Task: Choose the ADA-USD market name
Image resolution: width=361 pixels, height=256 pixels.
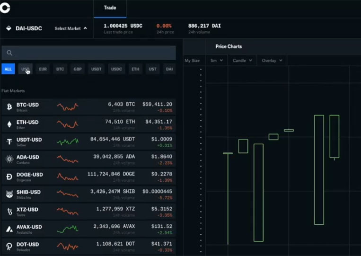Action: pyautogui.click(x=28, y=157)
